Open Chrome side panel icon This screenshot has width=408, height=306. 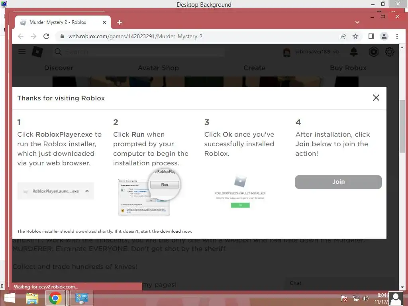click(x=371, y=36)
